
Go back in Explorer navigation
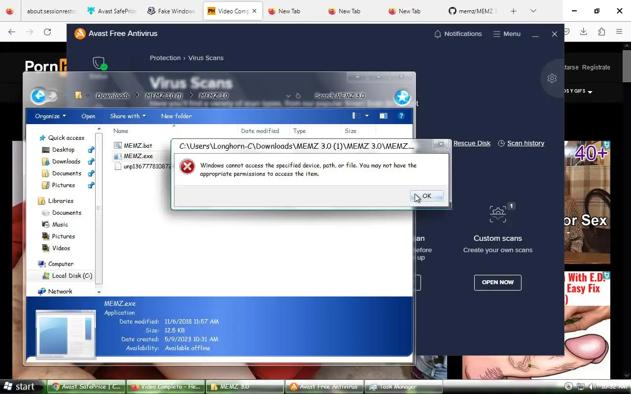click(x=39, y=96)
